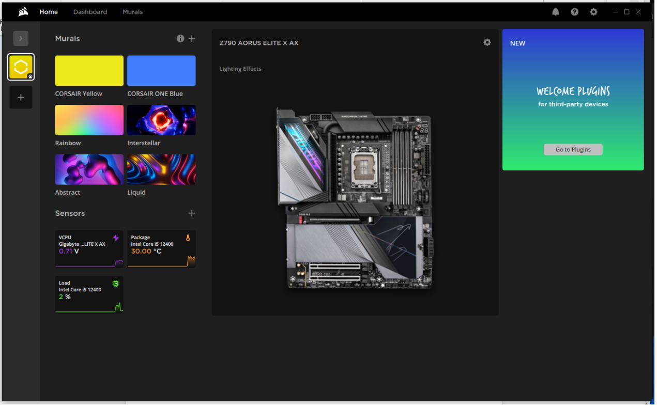Viewport: 657px width, 407px height.
Task: Click the Interstellar label text
Action: (x=144, y=143)
